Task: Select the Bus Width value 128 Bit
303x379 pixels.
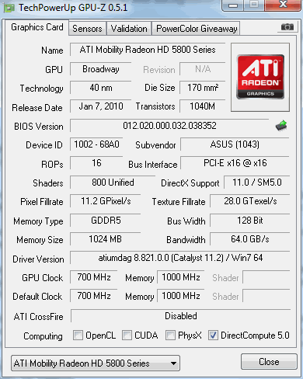Action: coord(250,221)
